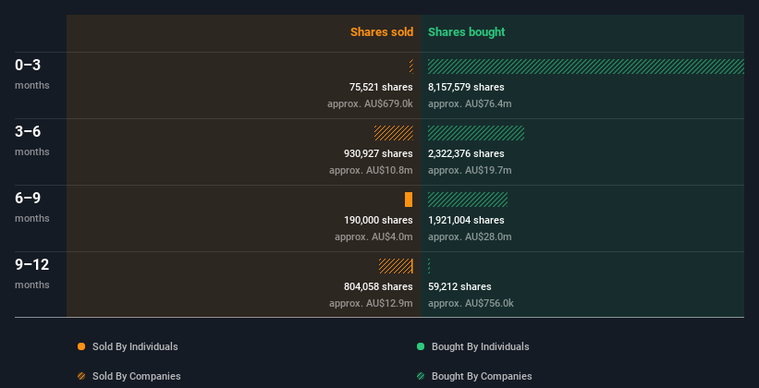The image size is (759, 388).
Task: Click the green Bought By Individuals legend dot
Action: 421,346
